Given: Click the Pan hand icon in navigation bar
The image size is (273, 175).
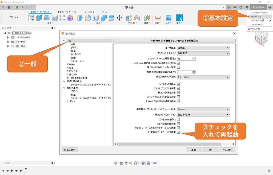Looking at the screenshot, I should click(x=126, y=163).
